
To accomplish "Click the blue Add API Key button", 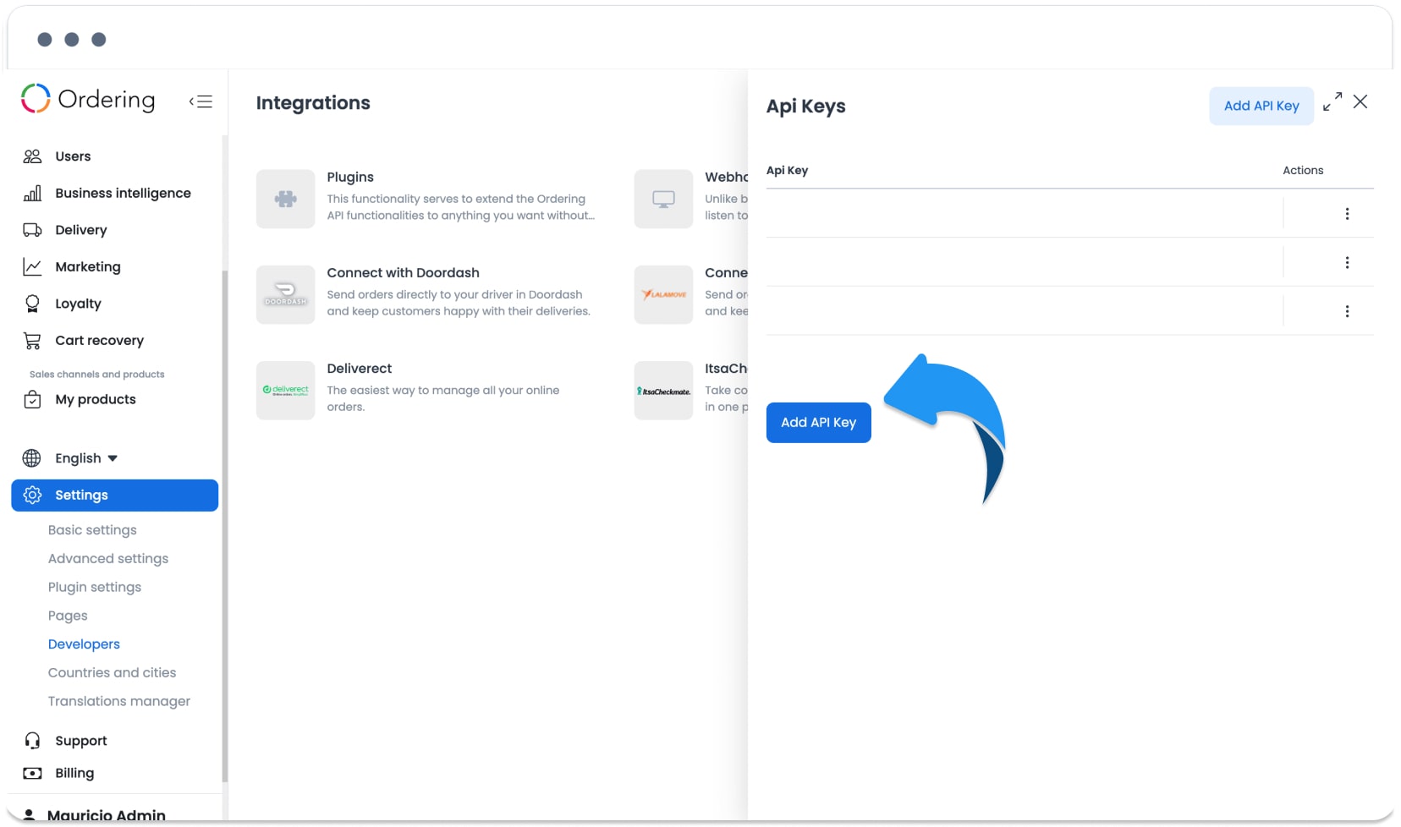I will point(818,422).
